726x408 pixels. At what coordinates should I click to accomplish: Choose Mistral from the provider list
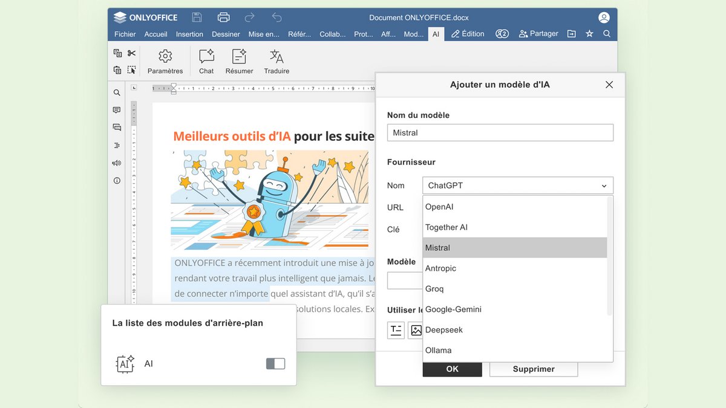[x=515, y=248]
